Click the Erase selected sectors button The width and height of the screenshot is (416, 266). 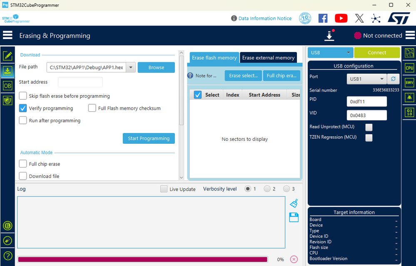click(243, 76)
